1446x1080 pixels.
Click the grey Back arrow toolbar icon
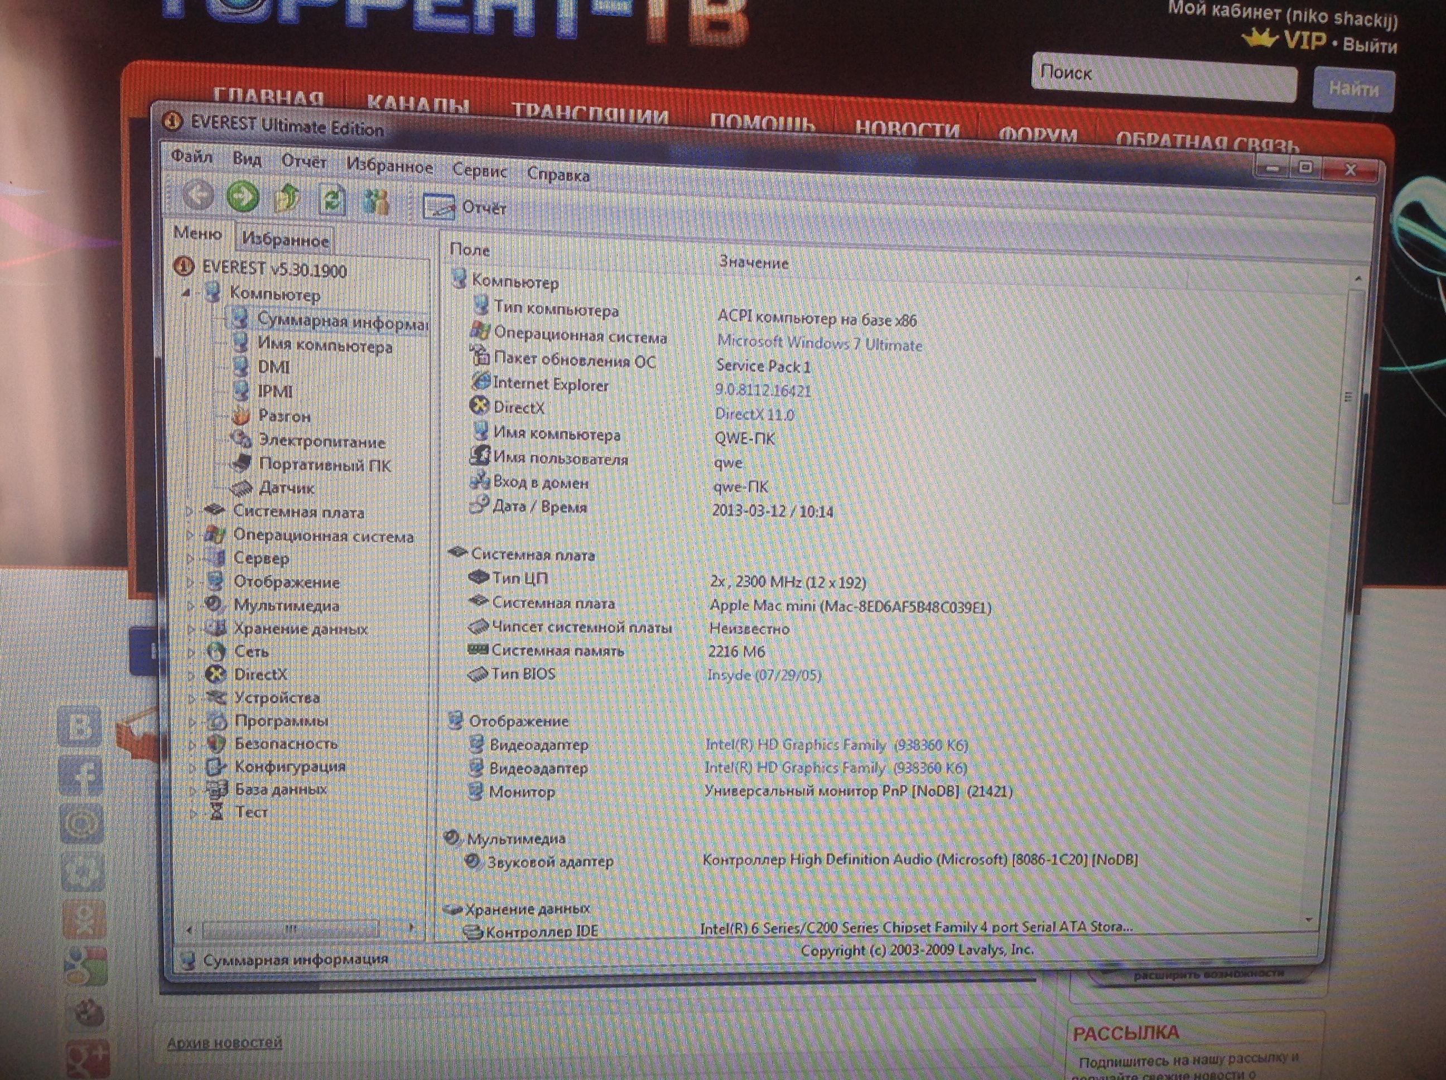(x=198, y=194)
